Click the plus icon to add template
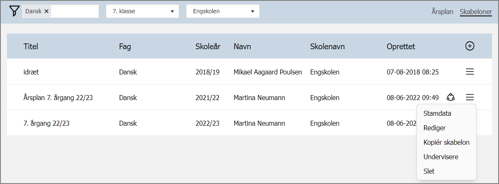This screenshot has height=184, width=499. tap(470, 46)
